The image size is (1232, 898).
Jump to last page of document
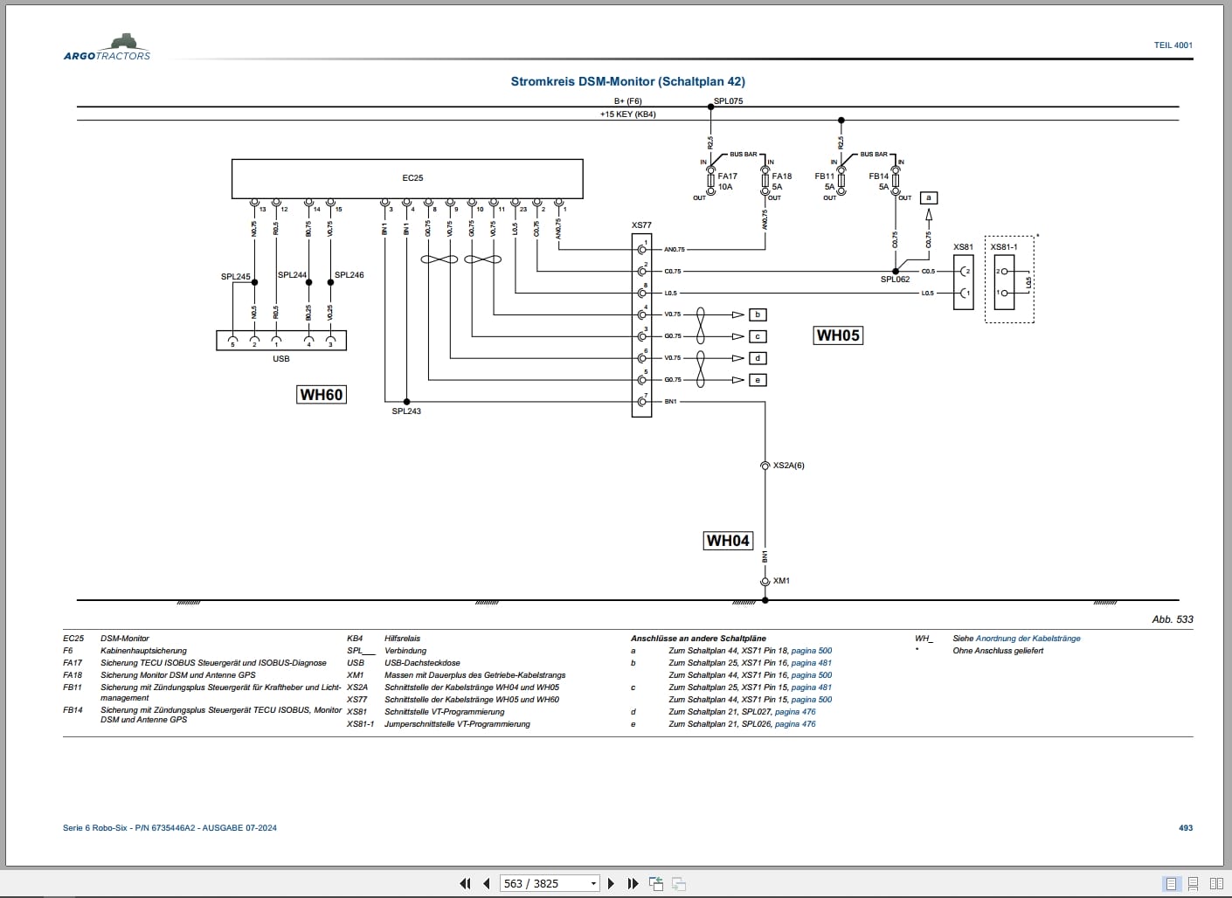[633, 883]
